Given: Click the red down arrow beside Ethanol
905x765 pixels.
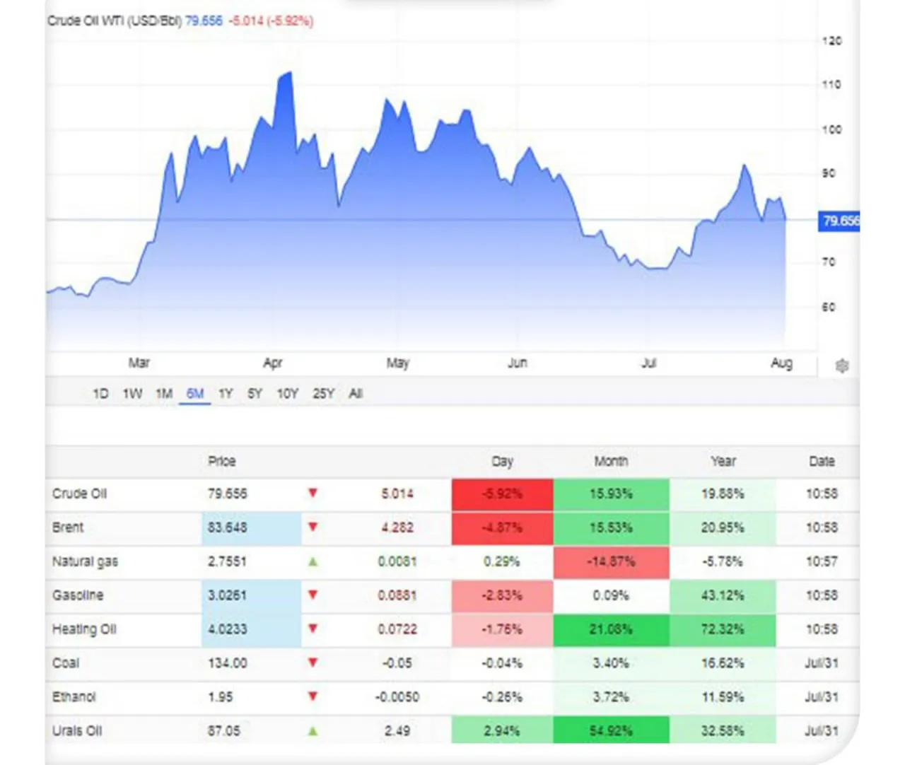Looking at the screenshot, I should 313,696.
